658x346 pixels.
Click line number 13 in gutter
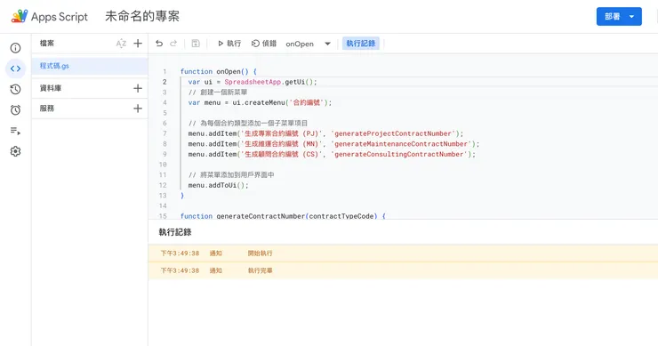[163, 196]
